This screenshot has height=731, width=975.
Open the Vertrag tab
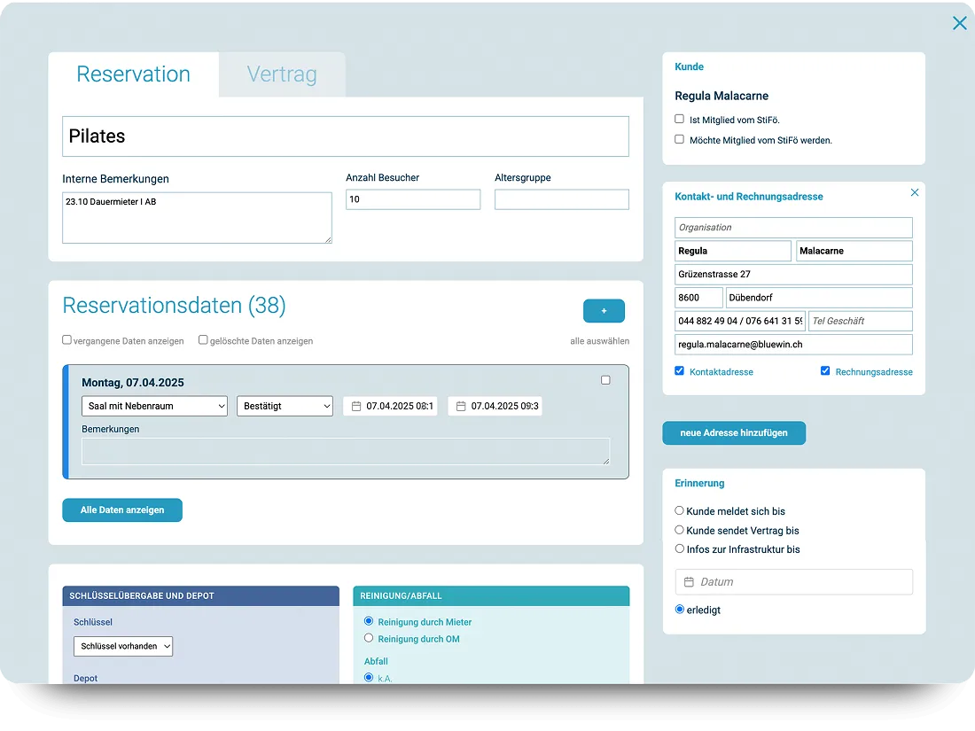click(x=282, y=74)
